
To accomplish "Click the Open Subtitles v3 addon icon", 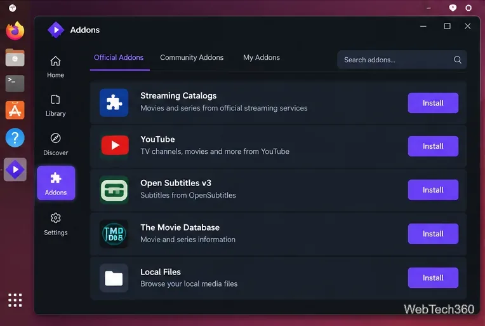I will pos(114,190).
